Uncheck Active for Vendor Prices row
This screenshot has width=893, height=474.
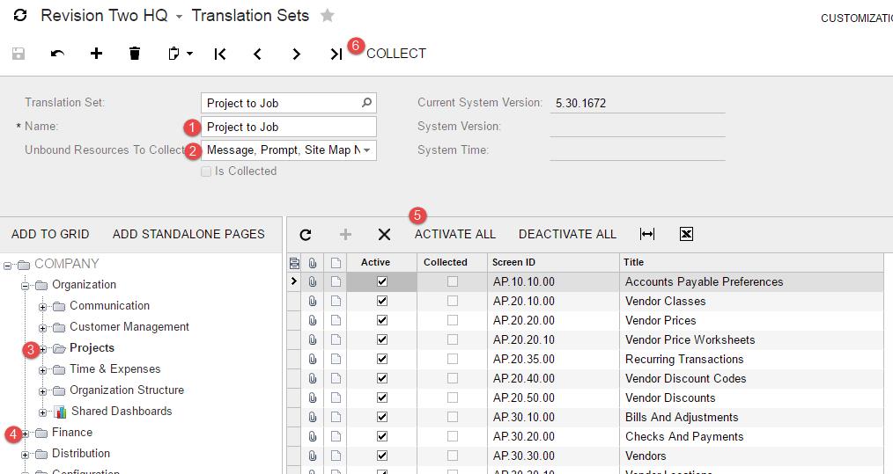click(382, 320)
